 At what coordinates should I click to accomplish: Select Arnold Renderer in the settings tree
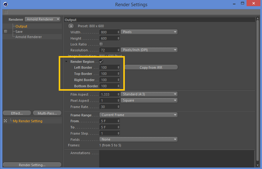28,37
